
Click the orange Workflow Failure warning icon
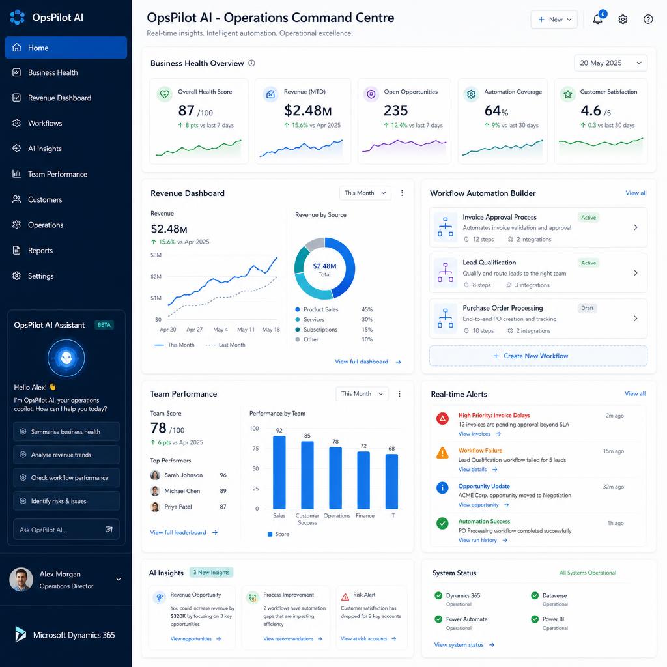click(442, 453)
